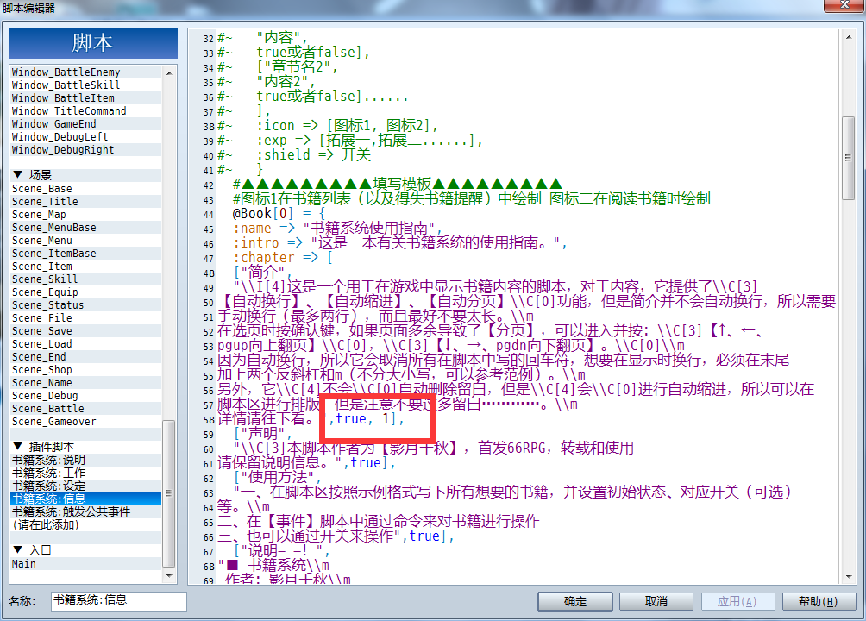Screen dimensions: 866x621
Task: Open Scene_Load script
Action: [x=86, y=344]
